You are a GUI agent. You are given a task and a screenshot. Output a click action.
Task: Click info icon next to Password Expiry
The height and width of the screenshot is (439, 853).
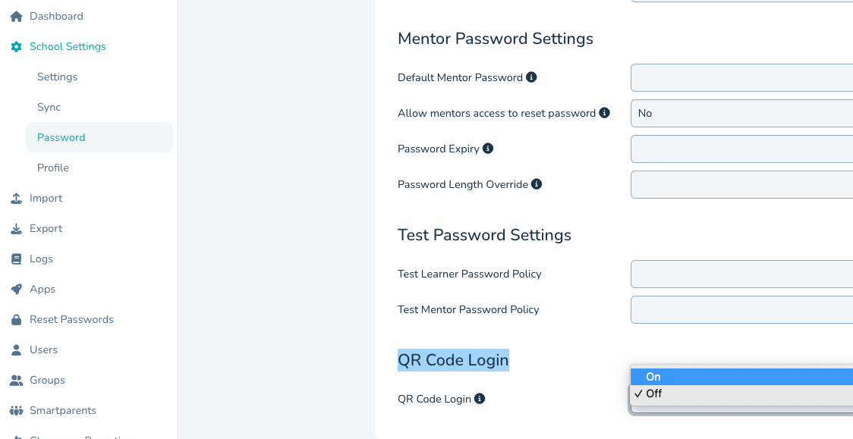point(488,149)
